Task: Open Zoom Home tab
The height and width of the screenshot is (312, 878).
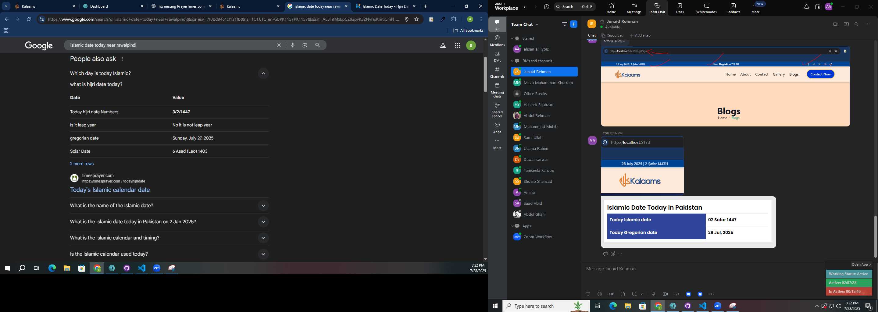Action: [611, 8]
